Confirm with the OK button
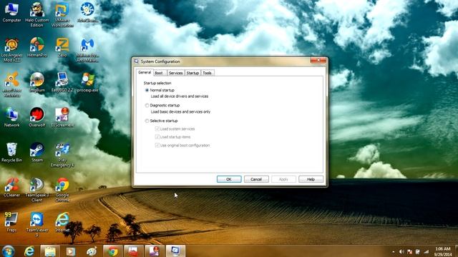Screen dimensions: 458x257 coord(229,179)
